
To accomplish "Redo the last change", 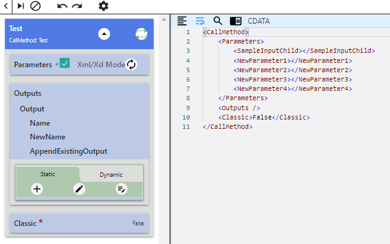I will [x=77, y=6].
